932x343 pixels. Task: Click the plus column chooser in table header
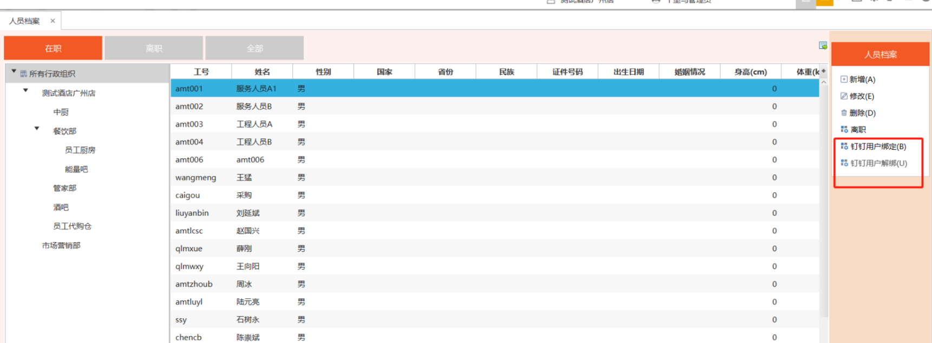point(824,71)
